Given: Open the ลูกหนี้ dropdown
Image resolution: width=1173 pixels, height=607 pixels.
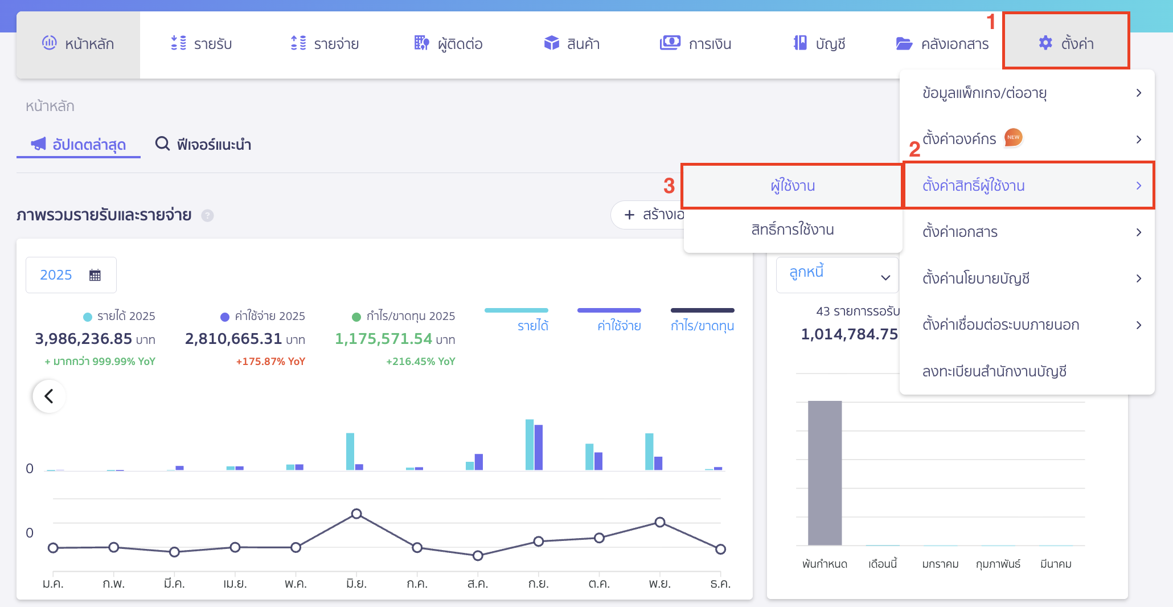Looking at the screenshot, I should tap(837, 275).
